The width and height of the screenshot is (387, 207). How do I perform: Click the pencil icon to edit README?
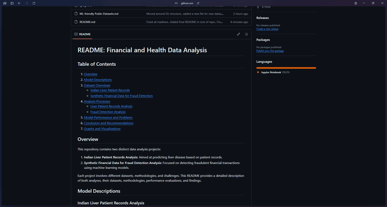[x=238, y=34]
